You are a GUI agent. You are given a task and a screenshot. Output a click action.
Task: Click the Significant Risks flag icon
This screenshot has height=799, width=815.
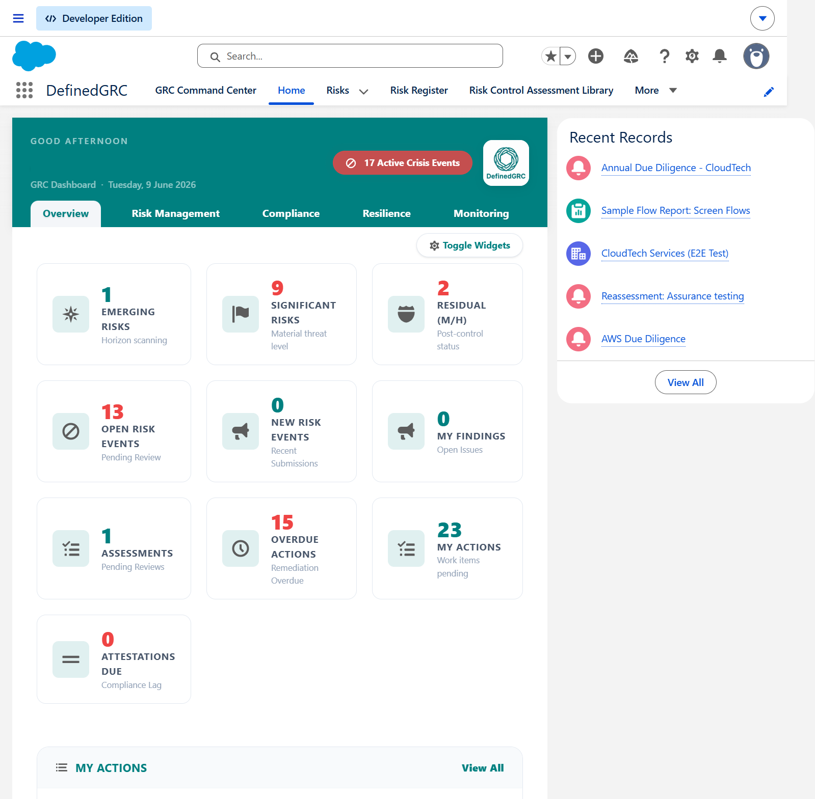241,314
